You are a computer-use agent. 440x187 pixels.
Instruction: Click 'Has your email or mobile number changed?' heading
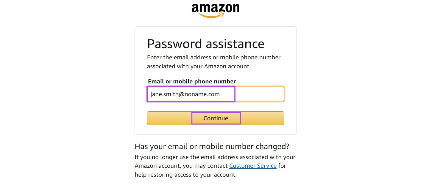tap(212, 146)
